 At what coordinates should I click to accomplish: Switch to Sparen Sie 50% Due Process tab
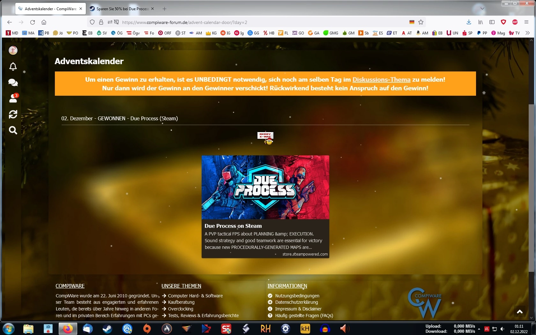click(122, 9)
